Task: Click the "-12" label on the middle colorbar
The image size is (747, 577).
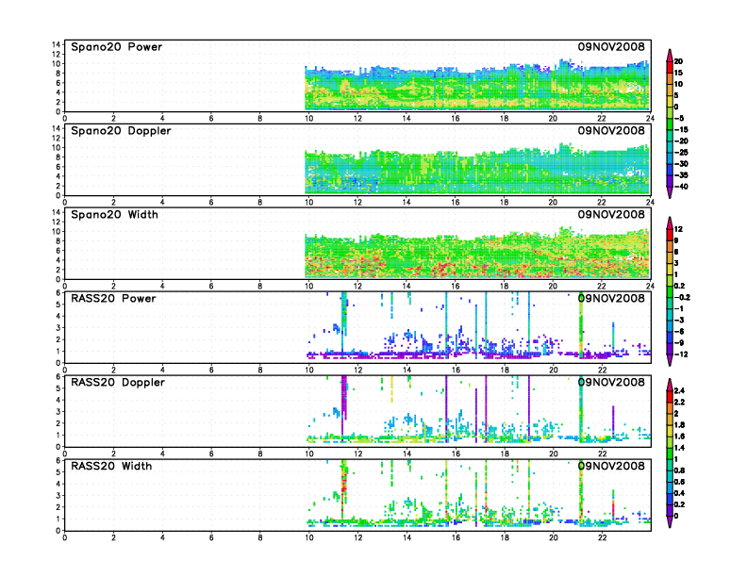Action: click(x=681, y=354)
